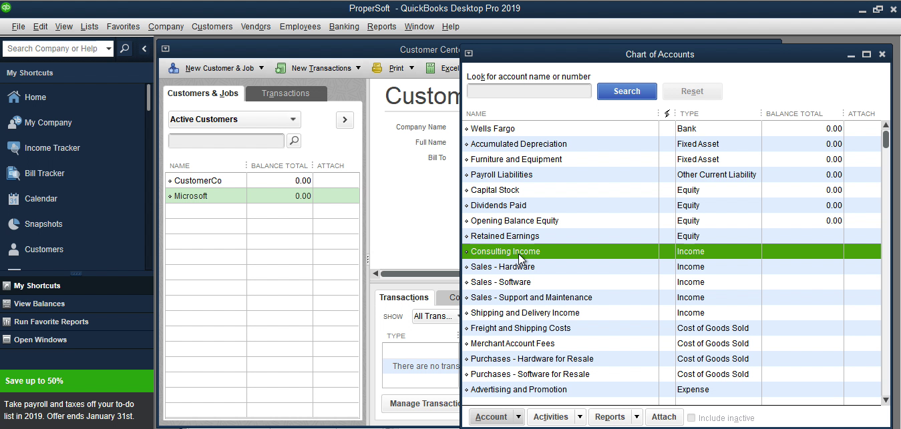Click the Run Favorite Reports icon
This screenshot has width=901, height=429.
pos(7,322)
